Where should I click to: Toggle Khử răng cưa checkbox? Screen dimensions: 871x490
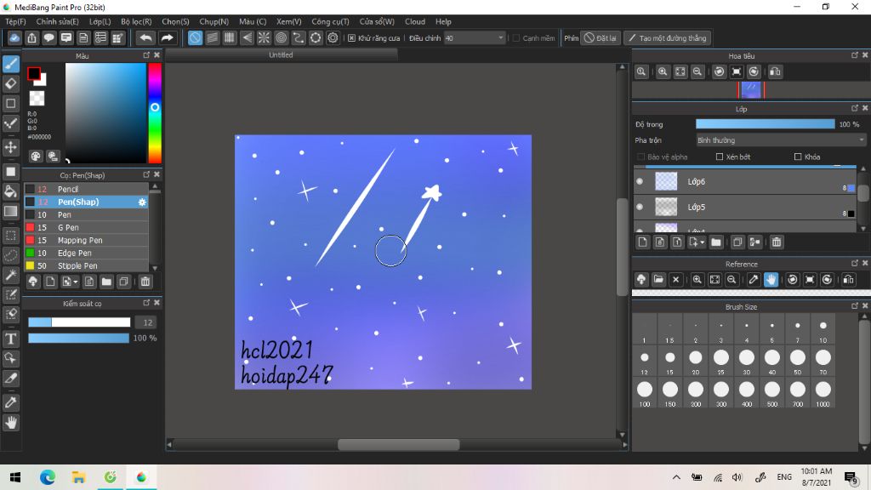coord(351,38)
